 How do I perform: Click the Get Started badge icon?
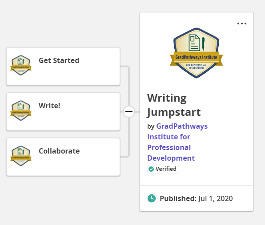pos(21,65)
